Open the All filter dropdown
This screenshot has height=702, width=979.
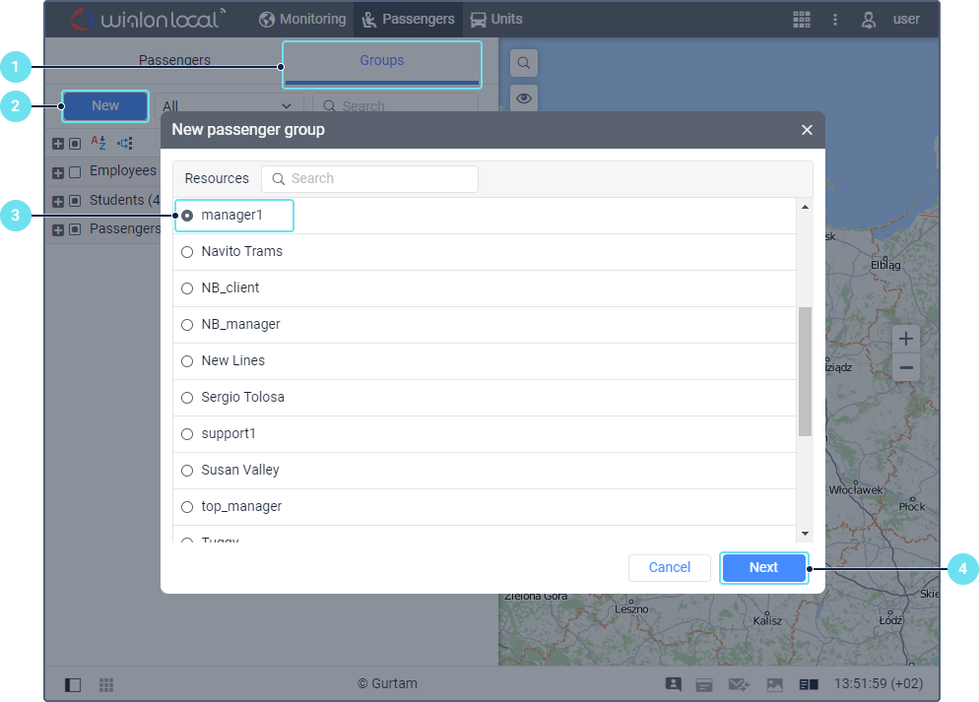[228, 105]
